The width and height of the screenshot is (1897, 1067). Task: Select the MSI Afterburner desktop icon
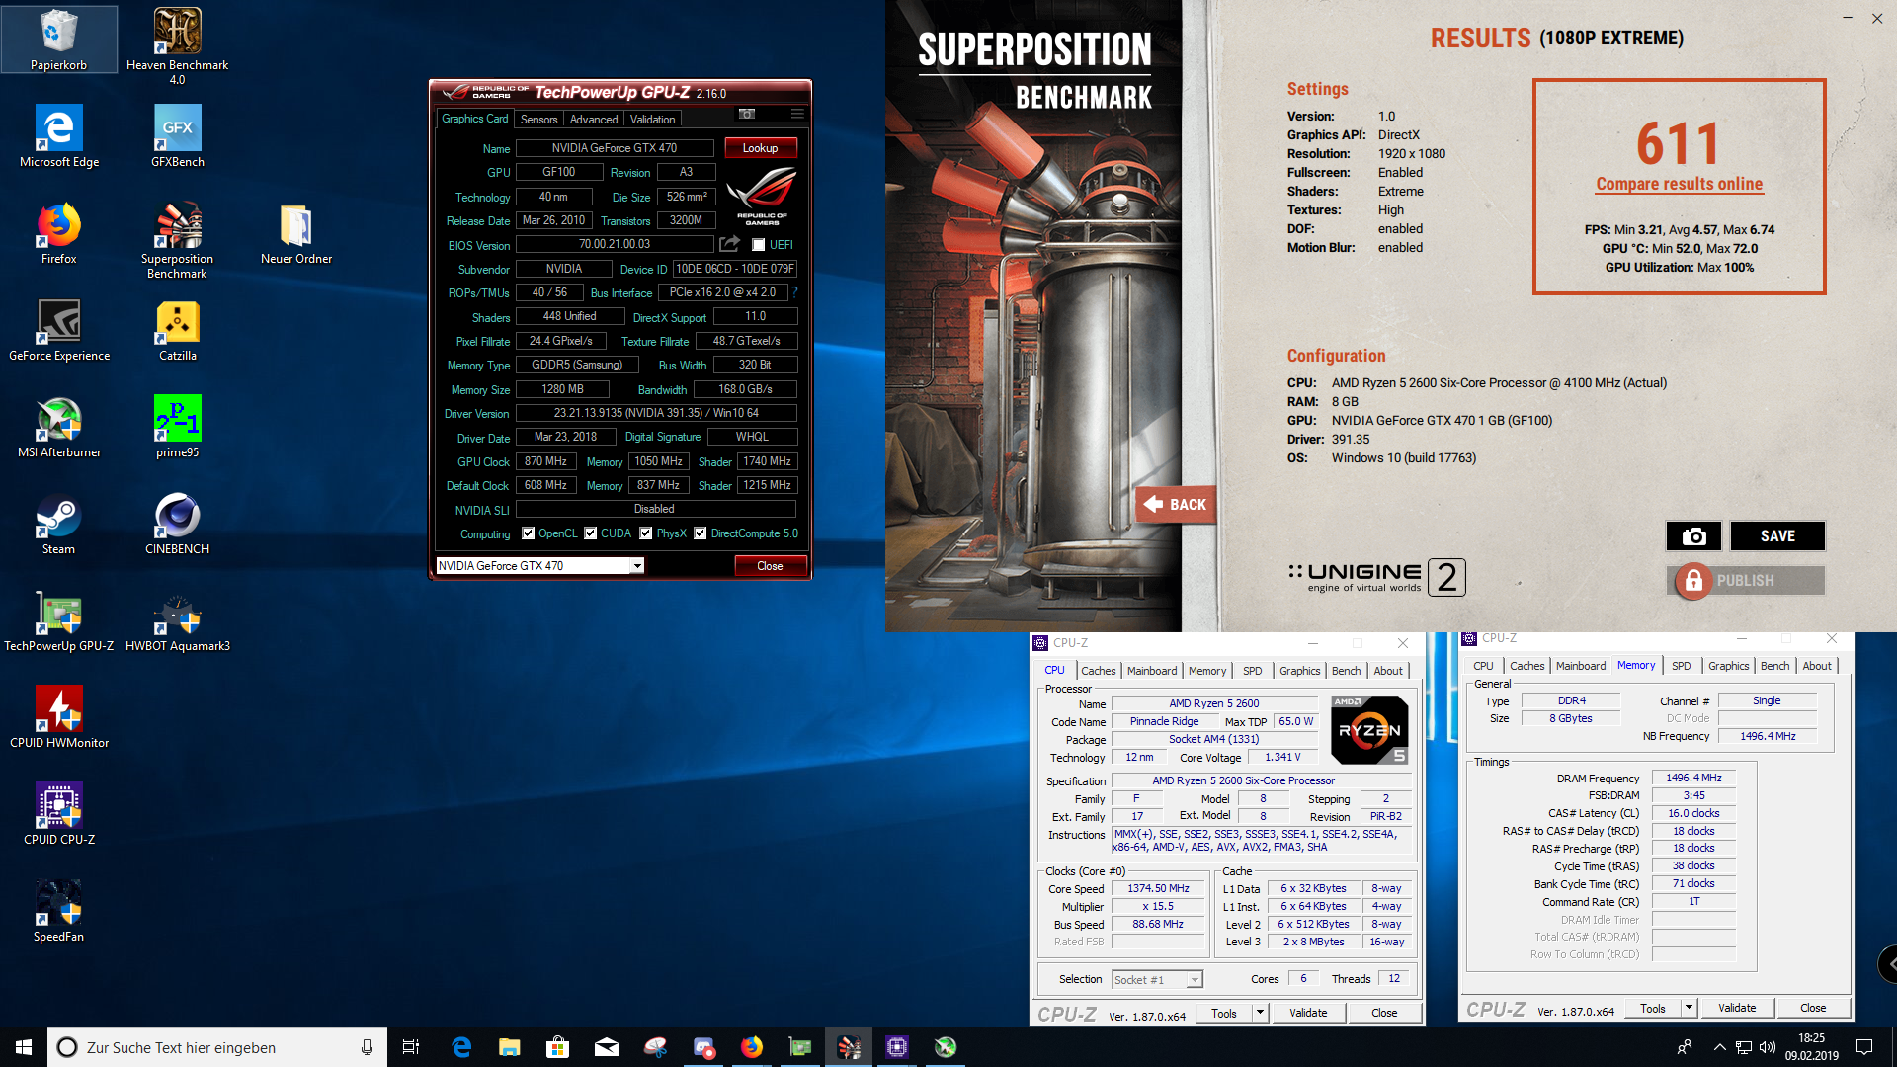pyautogui.click(x=59, y=427)
